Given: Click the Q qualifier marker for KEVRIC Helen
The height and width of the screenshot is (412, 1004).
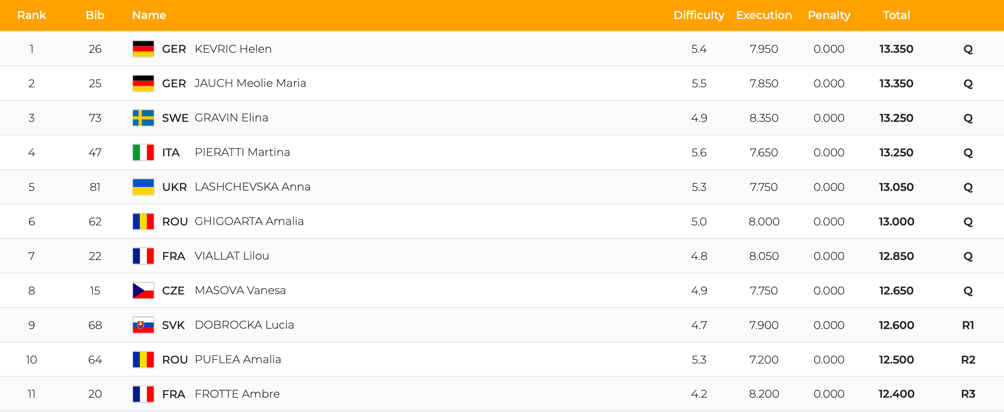Looking at the screenshot, I should 968,49.
